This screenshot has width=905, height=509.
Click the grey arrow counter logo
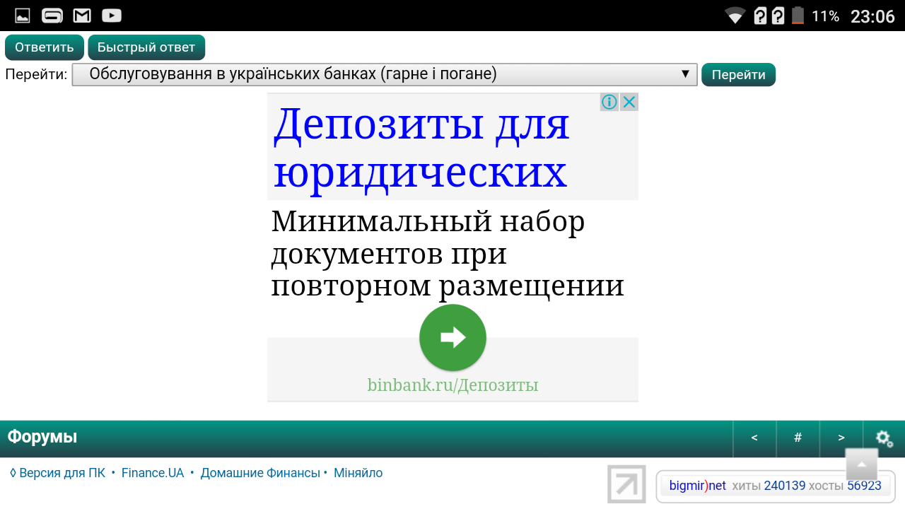pos(626,484)
